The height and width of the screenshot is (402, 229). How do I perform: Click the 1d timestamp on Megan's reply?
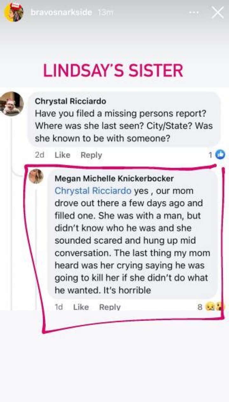click(59, 307)
